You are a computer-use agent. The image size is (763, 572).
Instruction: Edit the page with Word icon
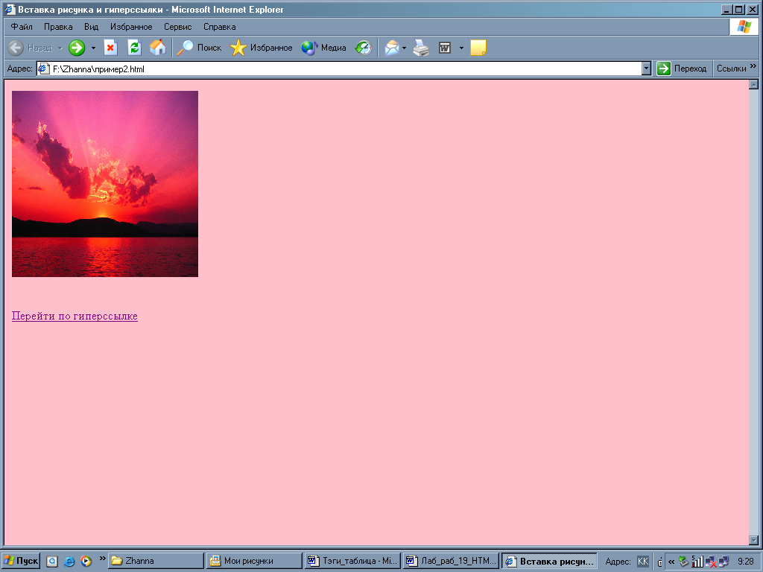click(x=445, y=48)
